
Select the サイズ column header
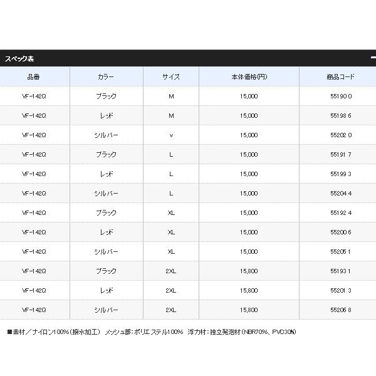pyautogui.click(x=171, y=77)
